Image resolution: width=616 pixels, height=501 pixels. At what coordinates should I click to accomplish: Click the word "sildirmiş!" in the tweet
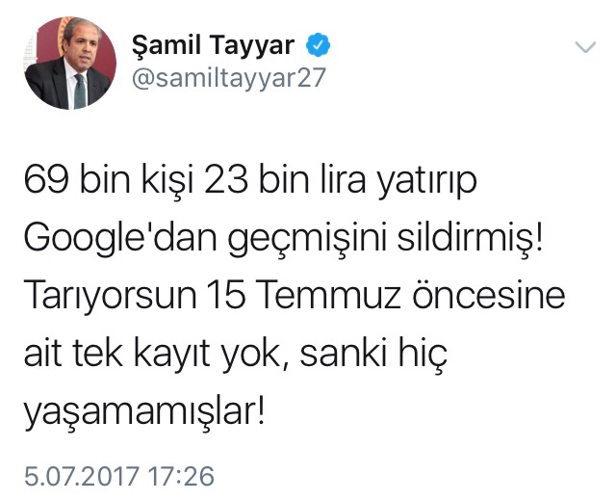(470, 238)
